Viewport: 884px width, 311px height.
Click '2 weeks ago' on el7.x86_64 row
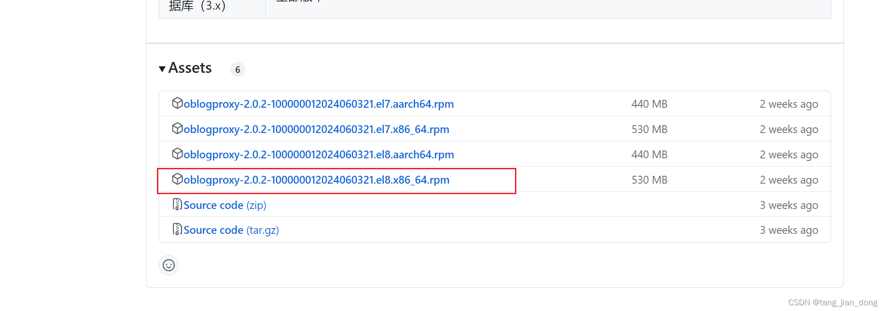click(x=789, y=130)
